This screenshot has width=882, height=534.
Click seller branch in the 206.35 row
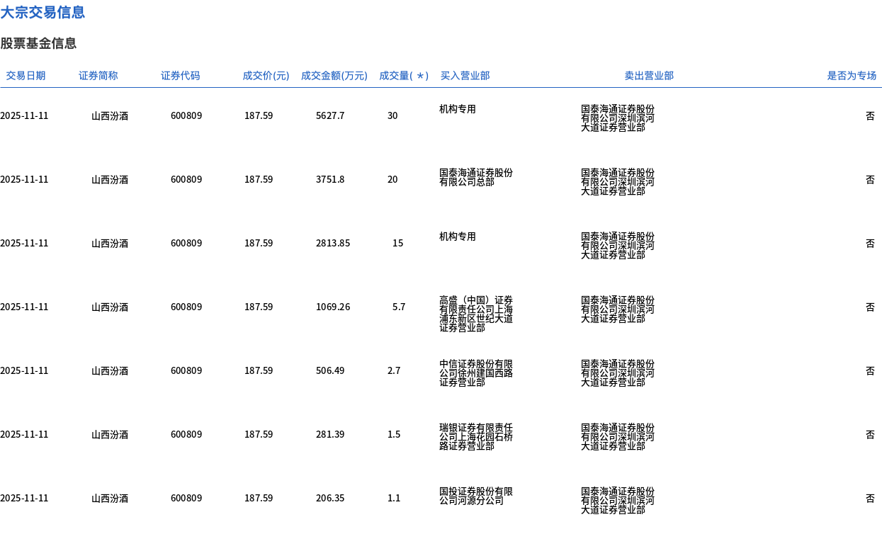coord(618,501)
